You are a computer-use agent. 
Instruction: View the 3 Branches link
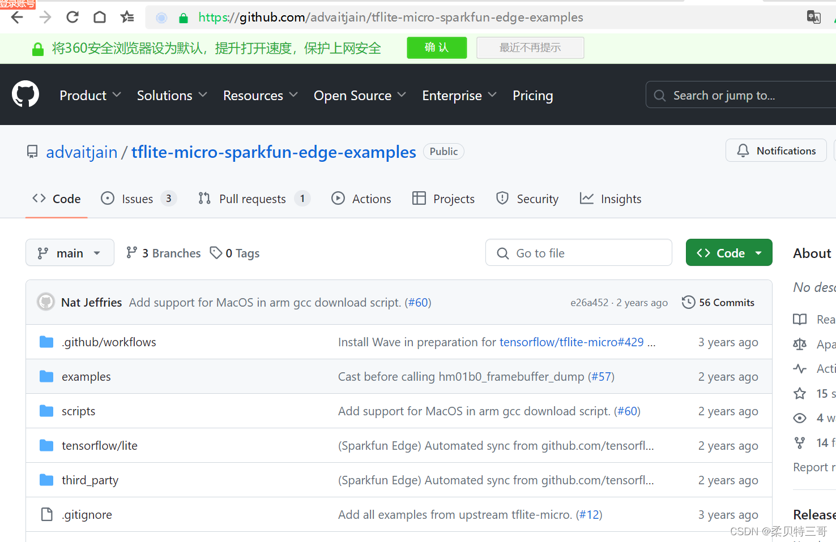pyautogui.click(x=163, y=253)
